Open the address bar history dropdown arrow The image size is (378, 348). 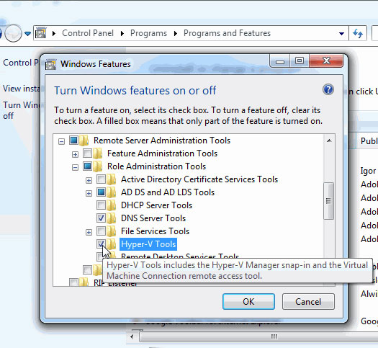[341, 34]
